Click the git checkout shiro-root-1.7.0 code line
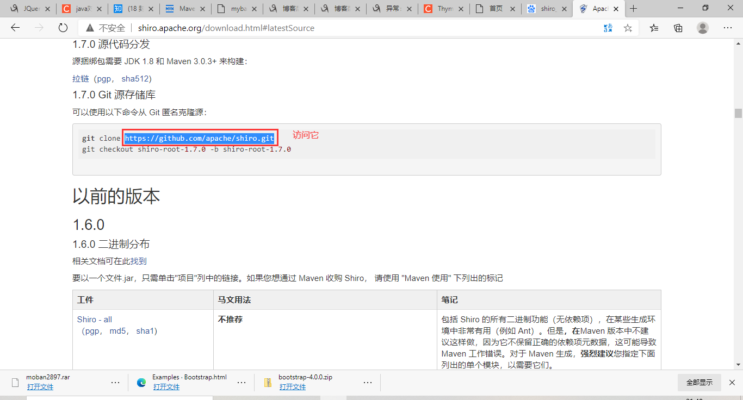Image resolution: width=743 pixels, height=400 pixels. coord(187,149)
